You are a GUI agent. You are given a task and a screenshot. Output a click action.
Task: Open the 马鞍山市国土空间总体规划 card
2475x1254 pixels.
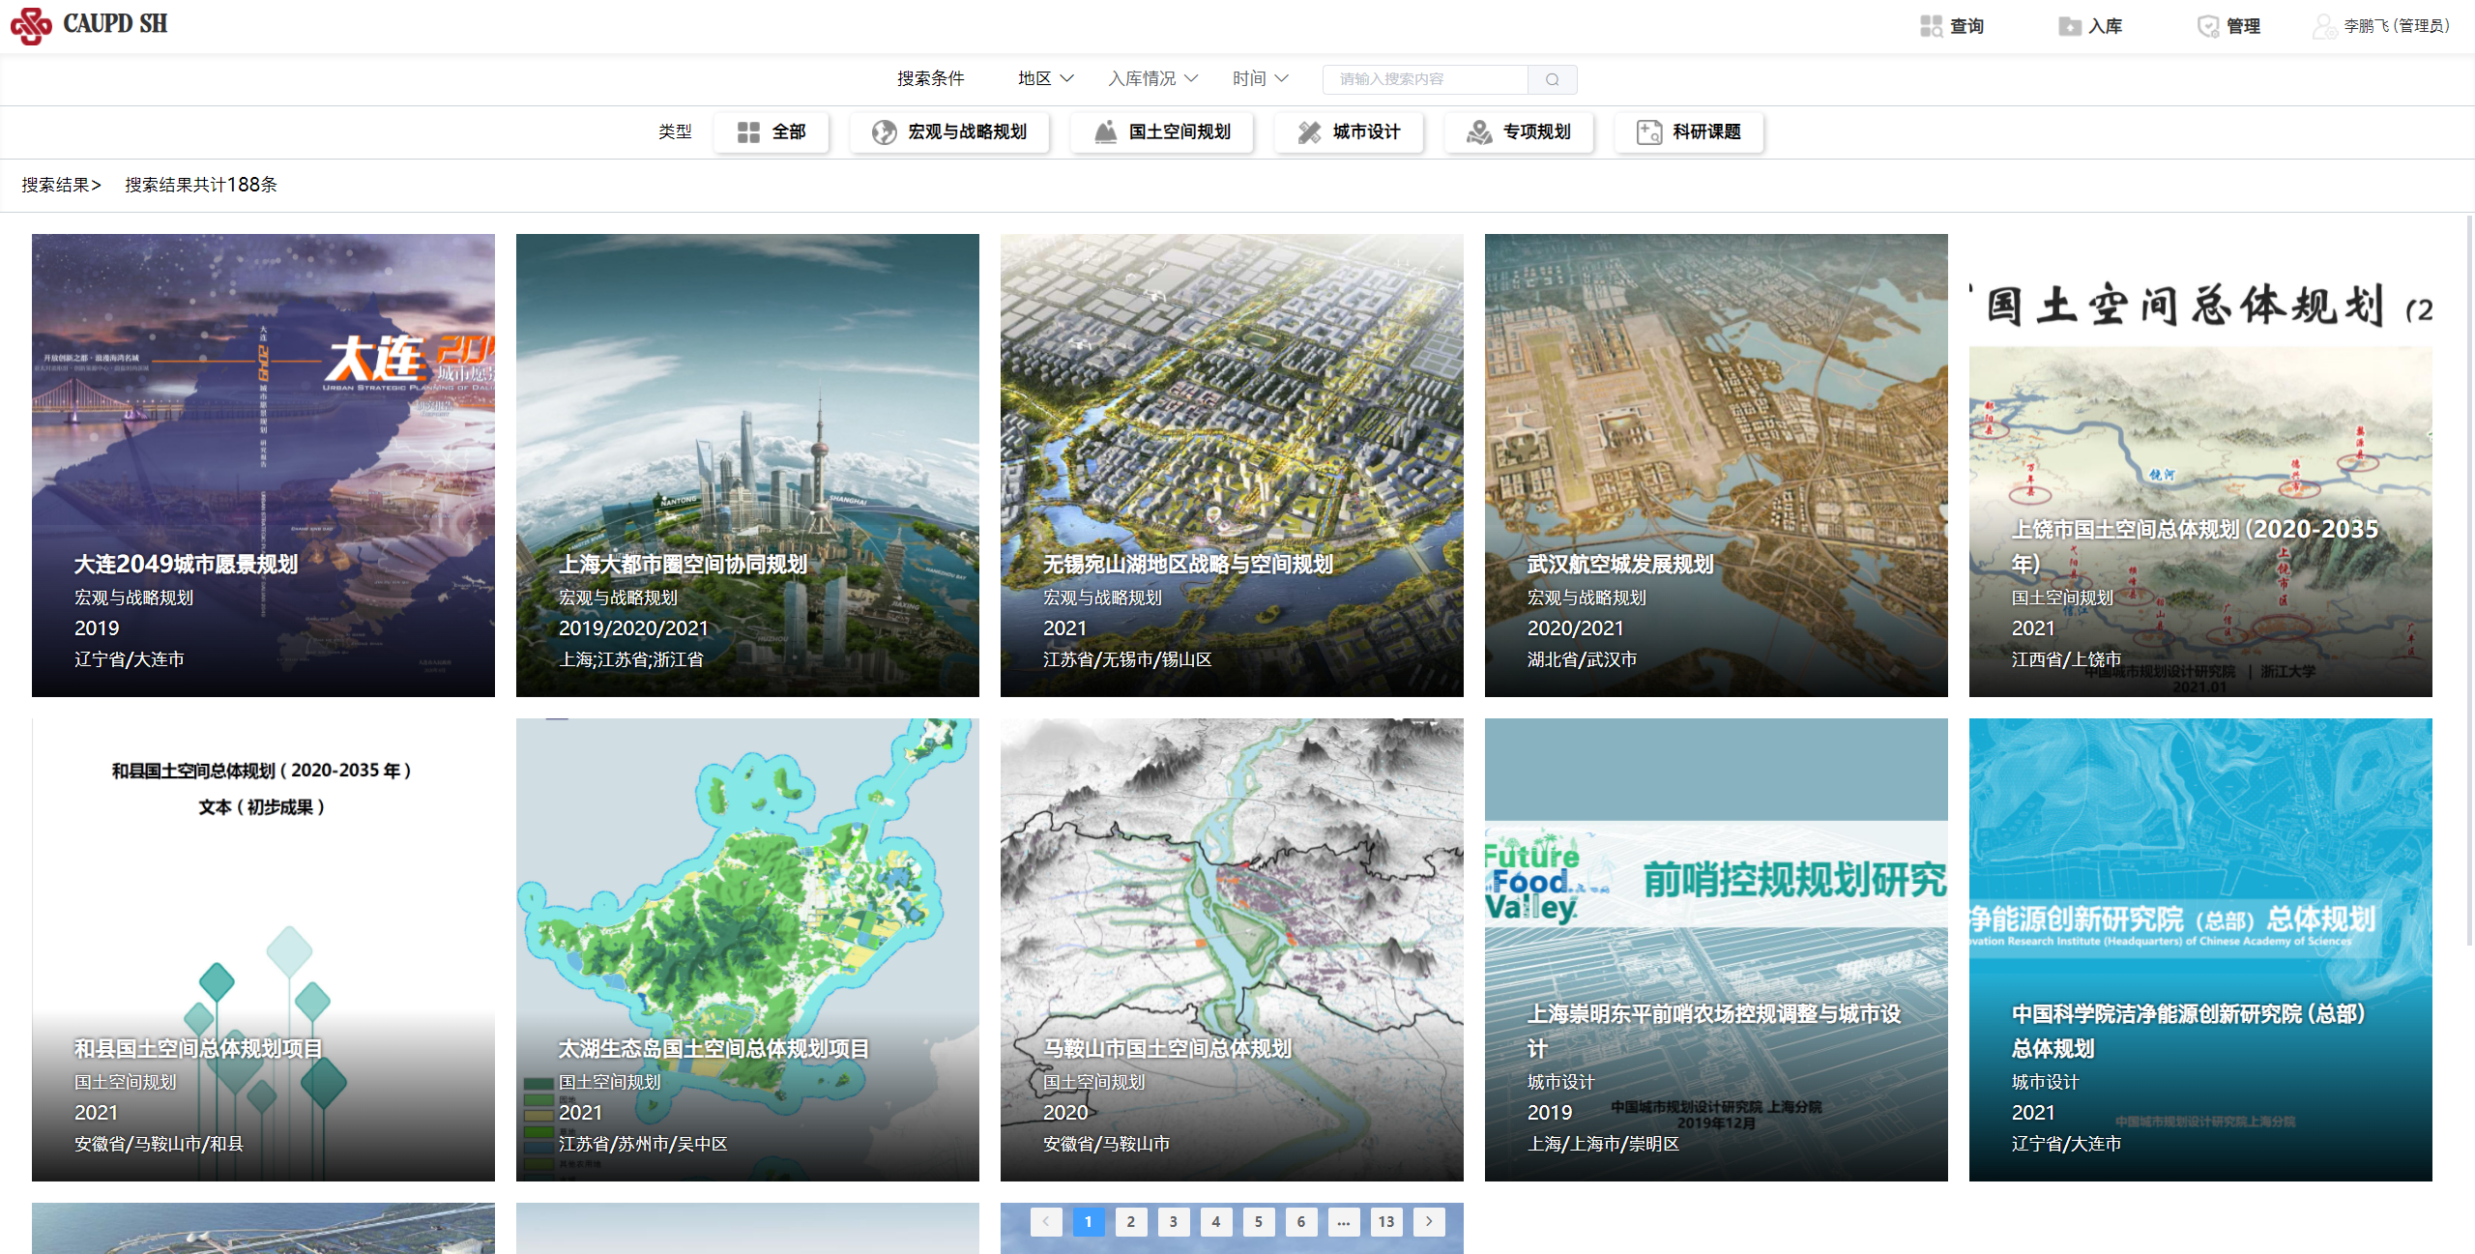pos(1232,949)
